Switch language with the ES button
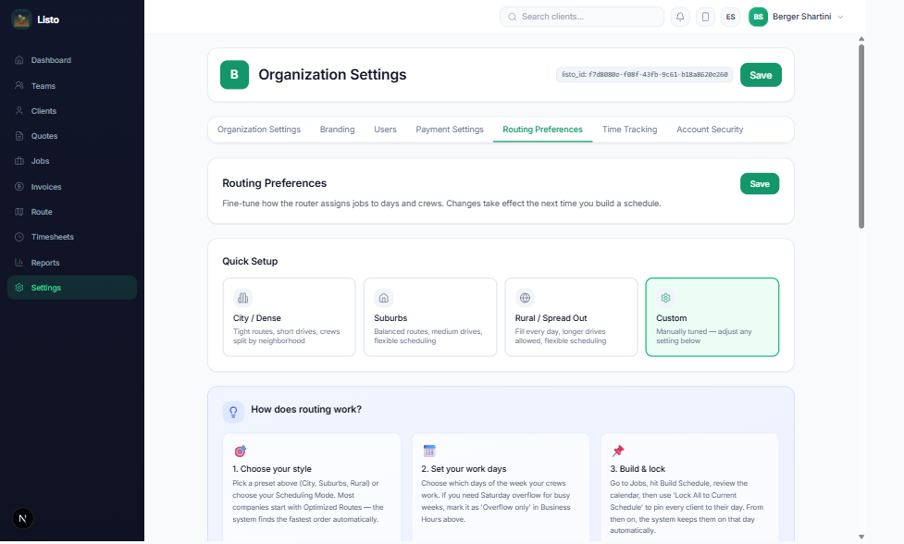The height and width of the screenshot is (544, 904). 730,17
